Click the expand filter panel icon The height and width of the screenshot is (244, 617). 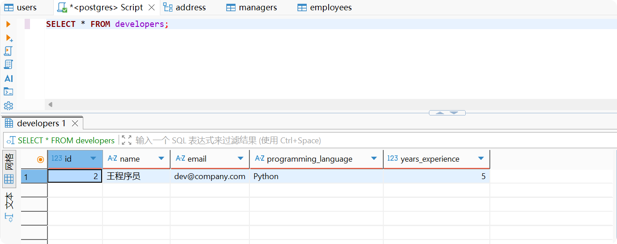click(127, 141)
